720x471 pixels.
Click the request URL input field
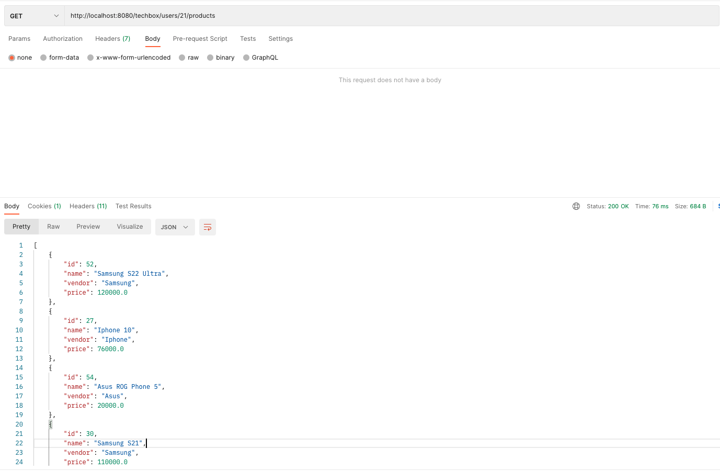pos(392,16)
